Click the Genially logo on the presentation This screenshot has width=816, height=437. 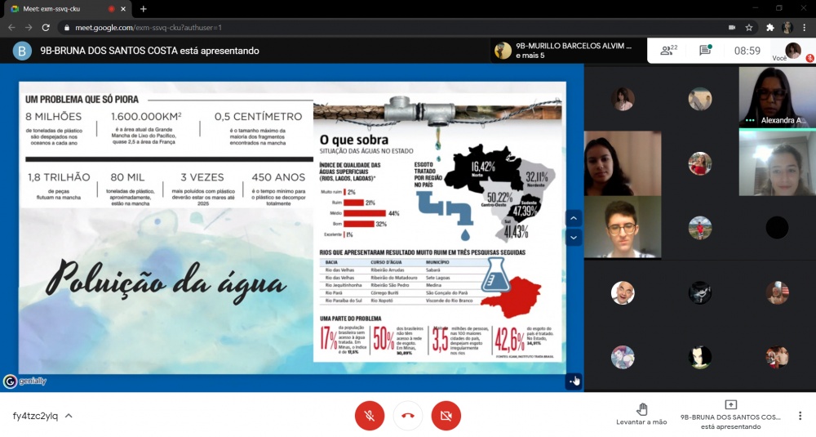tap(24, 381)
